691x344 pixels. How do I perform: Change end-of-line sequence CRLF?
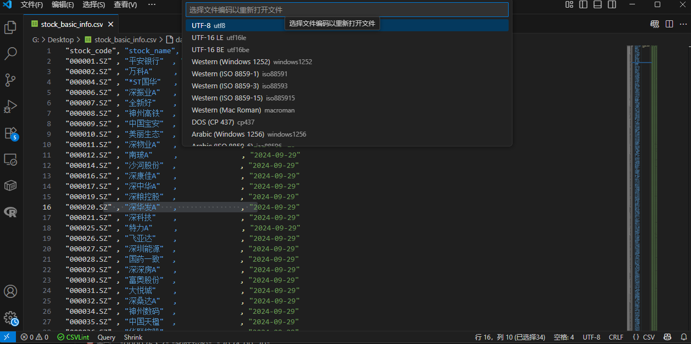tap(616, 337)
